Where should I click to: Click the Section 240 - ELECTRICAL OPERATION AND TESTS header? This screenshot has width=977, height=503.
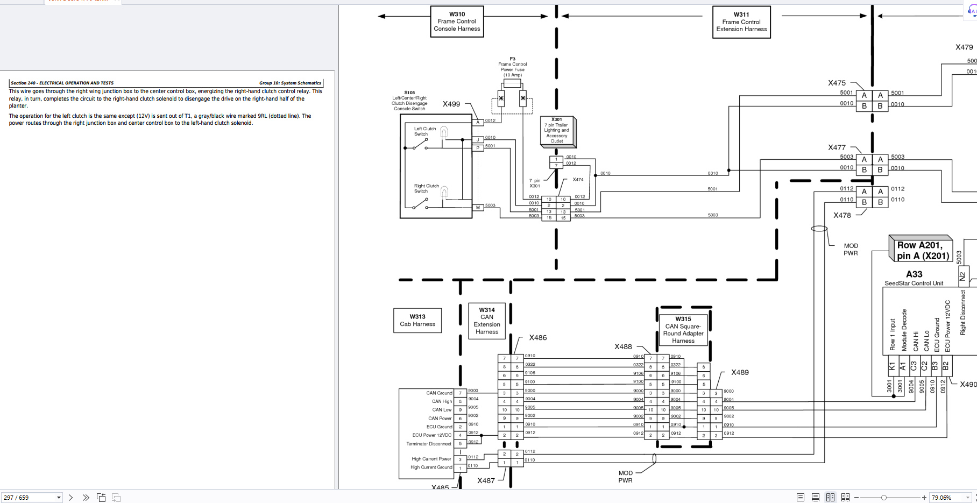coord(62,83)
